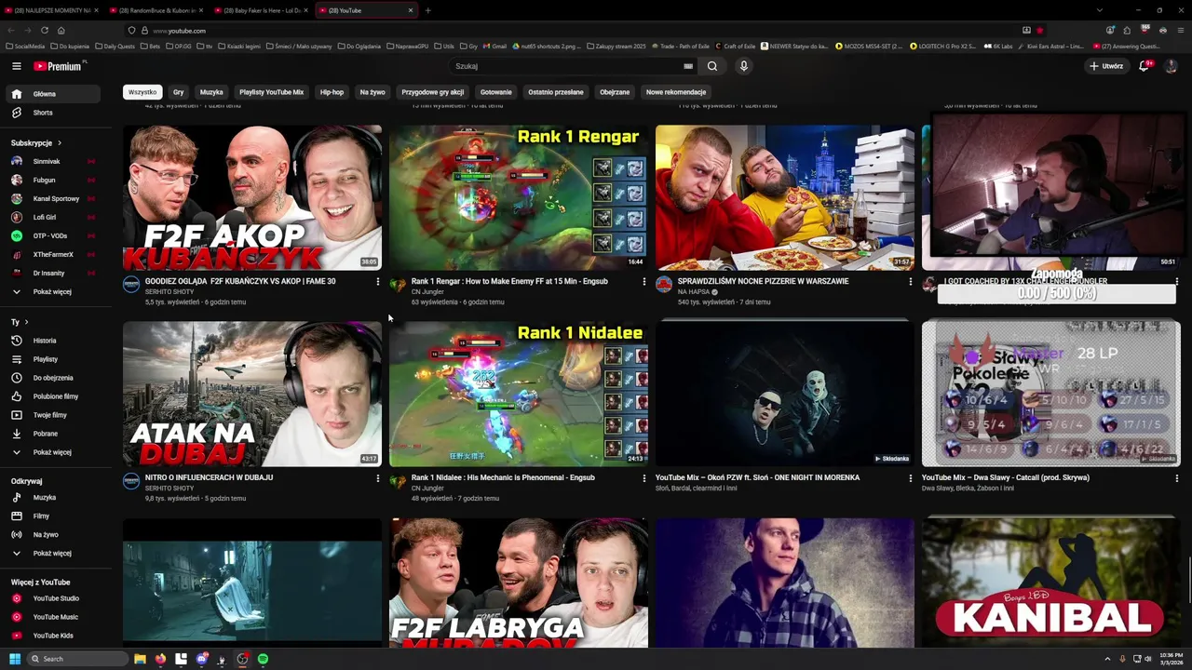Image resolution: width=1192 pixels, height=670 pixels.
Task: Click NA HAPSA channel avatar
Action: click(x=664, y=285)
